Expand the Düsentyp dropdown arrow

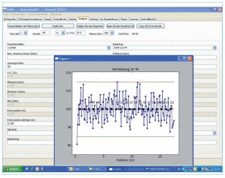(214, 48)
